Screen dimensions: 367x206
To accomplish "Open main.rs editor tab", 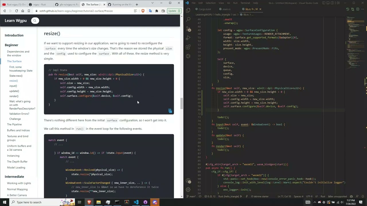I will pos(224,9).
